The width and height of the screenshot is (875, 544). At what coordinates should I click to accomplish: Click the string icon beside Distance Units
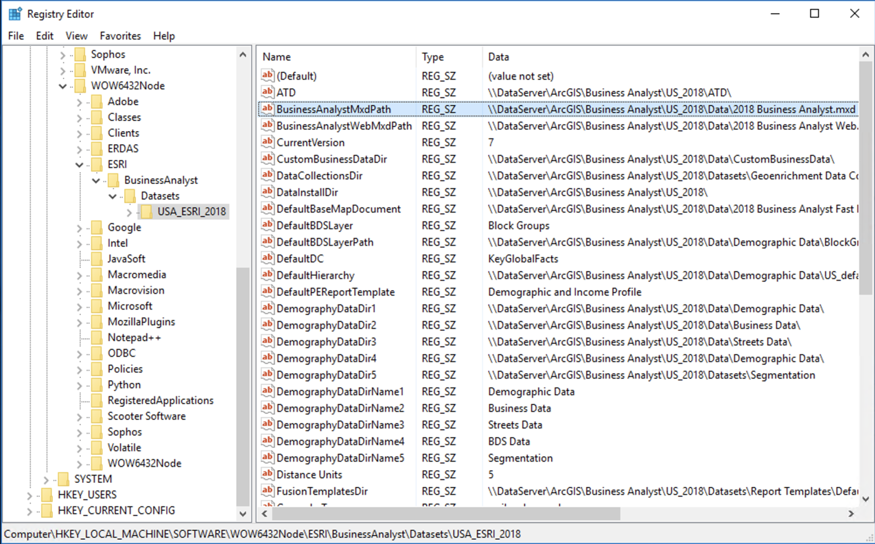[267, 474]
